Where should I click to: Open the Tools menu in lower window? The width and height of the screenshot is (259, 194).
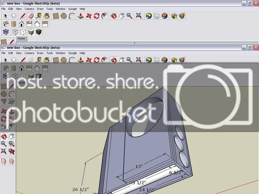(50, 53)
